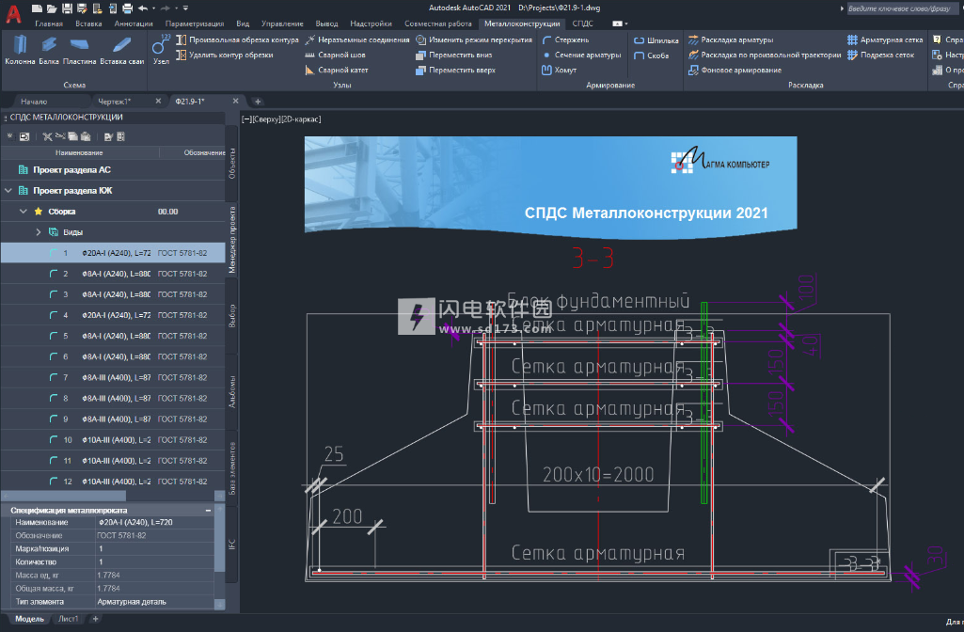Switch to the Начало document tab
The width and height of the screenshot is (964, 632).
(x=34, y=102)
